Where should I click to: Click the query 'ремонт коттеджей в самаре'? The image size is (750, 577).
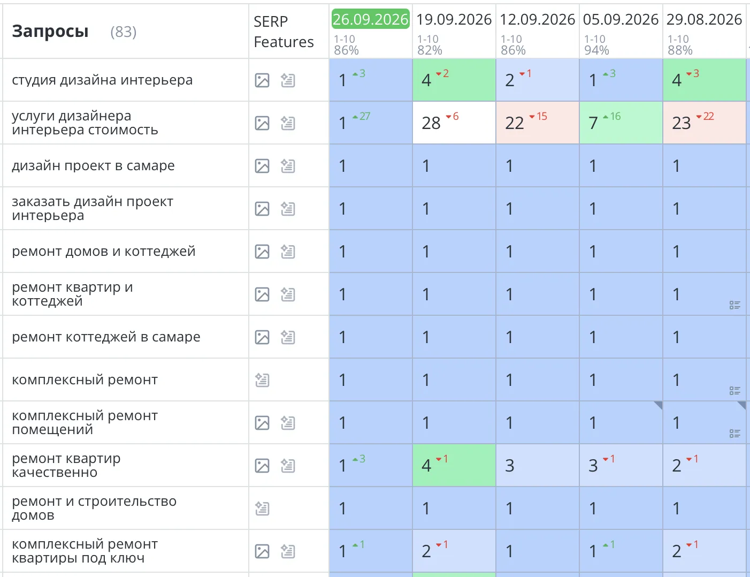pos(106,337)
